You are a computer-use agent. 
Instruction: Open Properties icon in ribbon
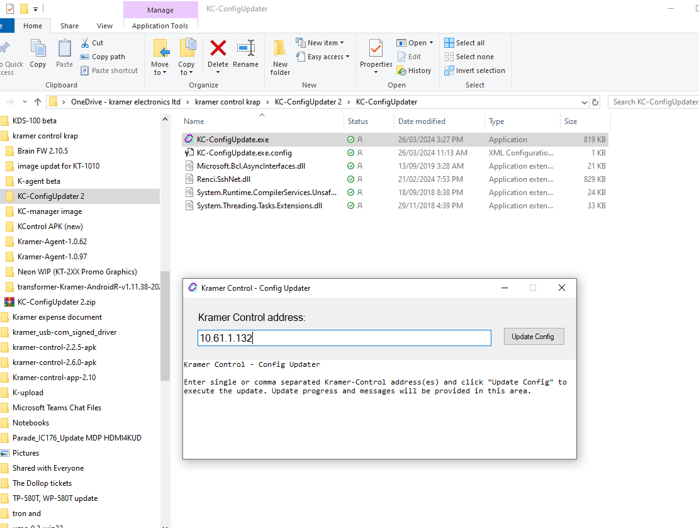tap(376, 48)
